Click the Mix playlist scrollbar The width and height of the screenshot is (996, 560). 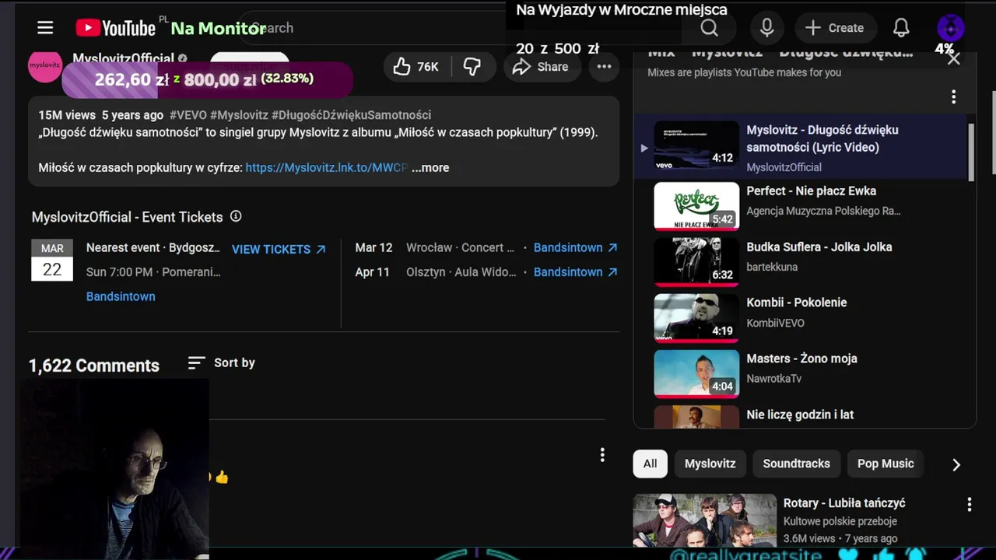tap(971, 152)
